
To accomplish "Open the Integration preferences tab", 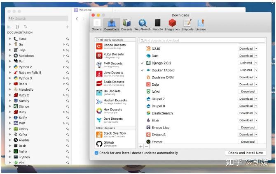I will click(172, 25).
